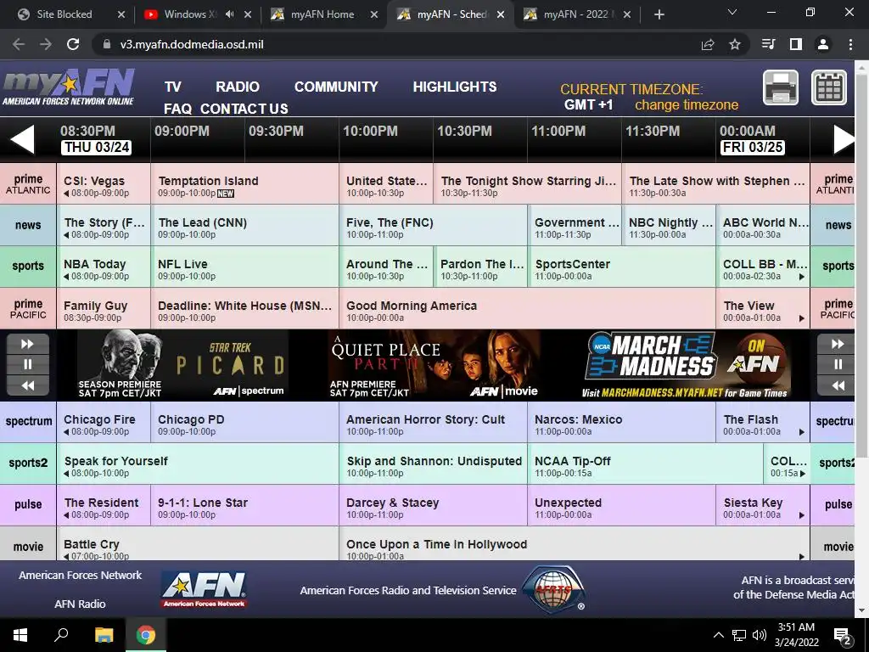Select the pulse channel label on left

(28, 504)
